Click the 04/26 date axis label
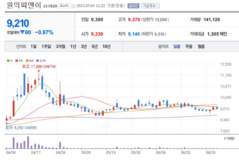The width and height of the screenshot is (239, 161). 61,153
